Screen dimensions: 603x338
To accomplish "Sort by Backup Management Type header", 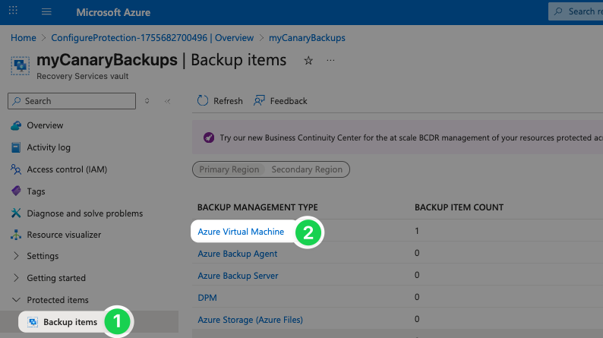I will 257,207.
